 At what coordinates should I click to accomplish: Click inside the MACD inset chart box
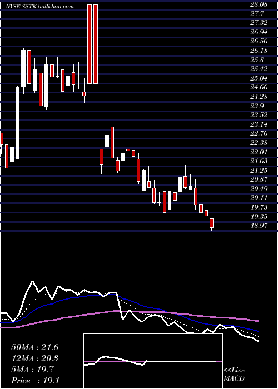pos(153,361)
